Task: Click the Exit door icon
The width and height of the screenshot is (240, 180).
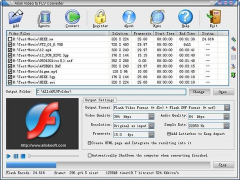Action: coord(213,16)
